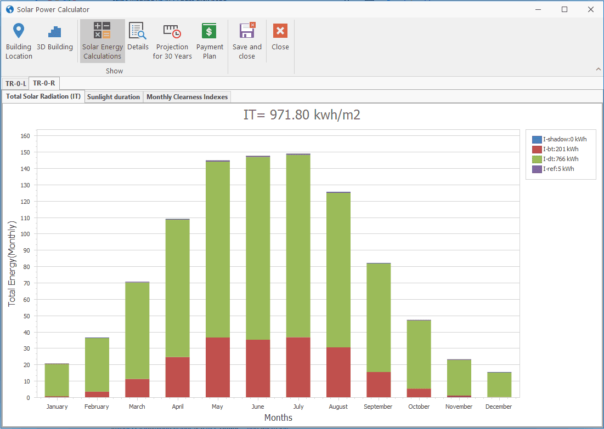Maximize the Solar Power Calculator window
The height and width of the screenshot is (429, 604).
pyautogui.click(x=565, y=9)
